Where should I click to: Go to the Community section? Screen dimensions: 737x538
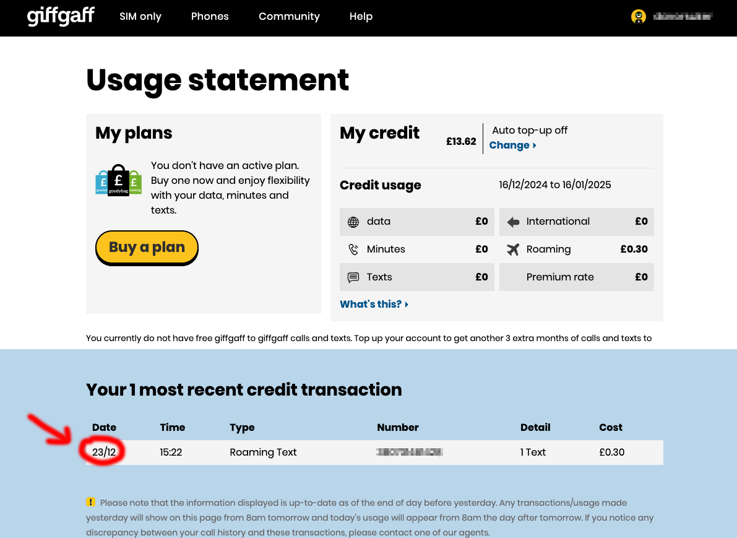point(289,17)
